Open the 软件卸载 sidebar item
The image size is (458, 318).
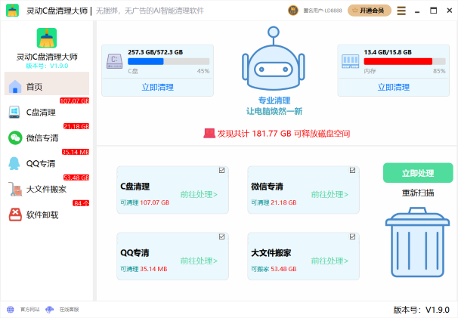tap(47, 215)
